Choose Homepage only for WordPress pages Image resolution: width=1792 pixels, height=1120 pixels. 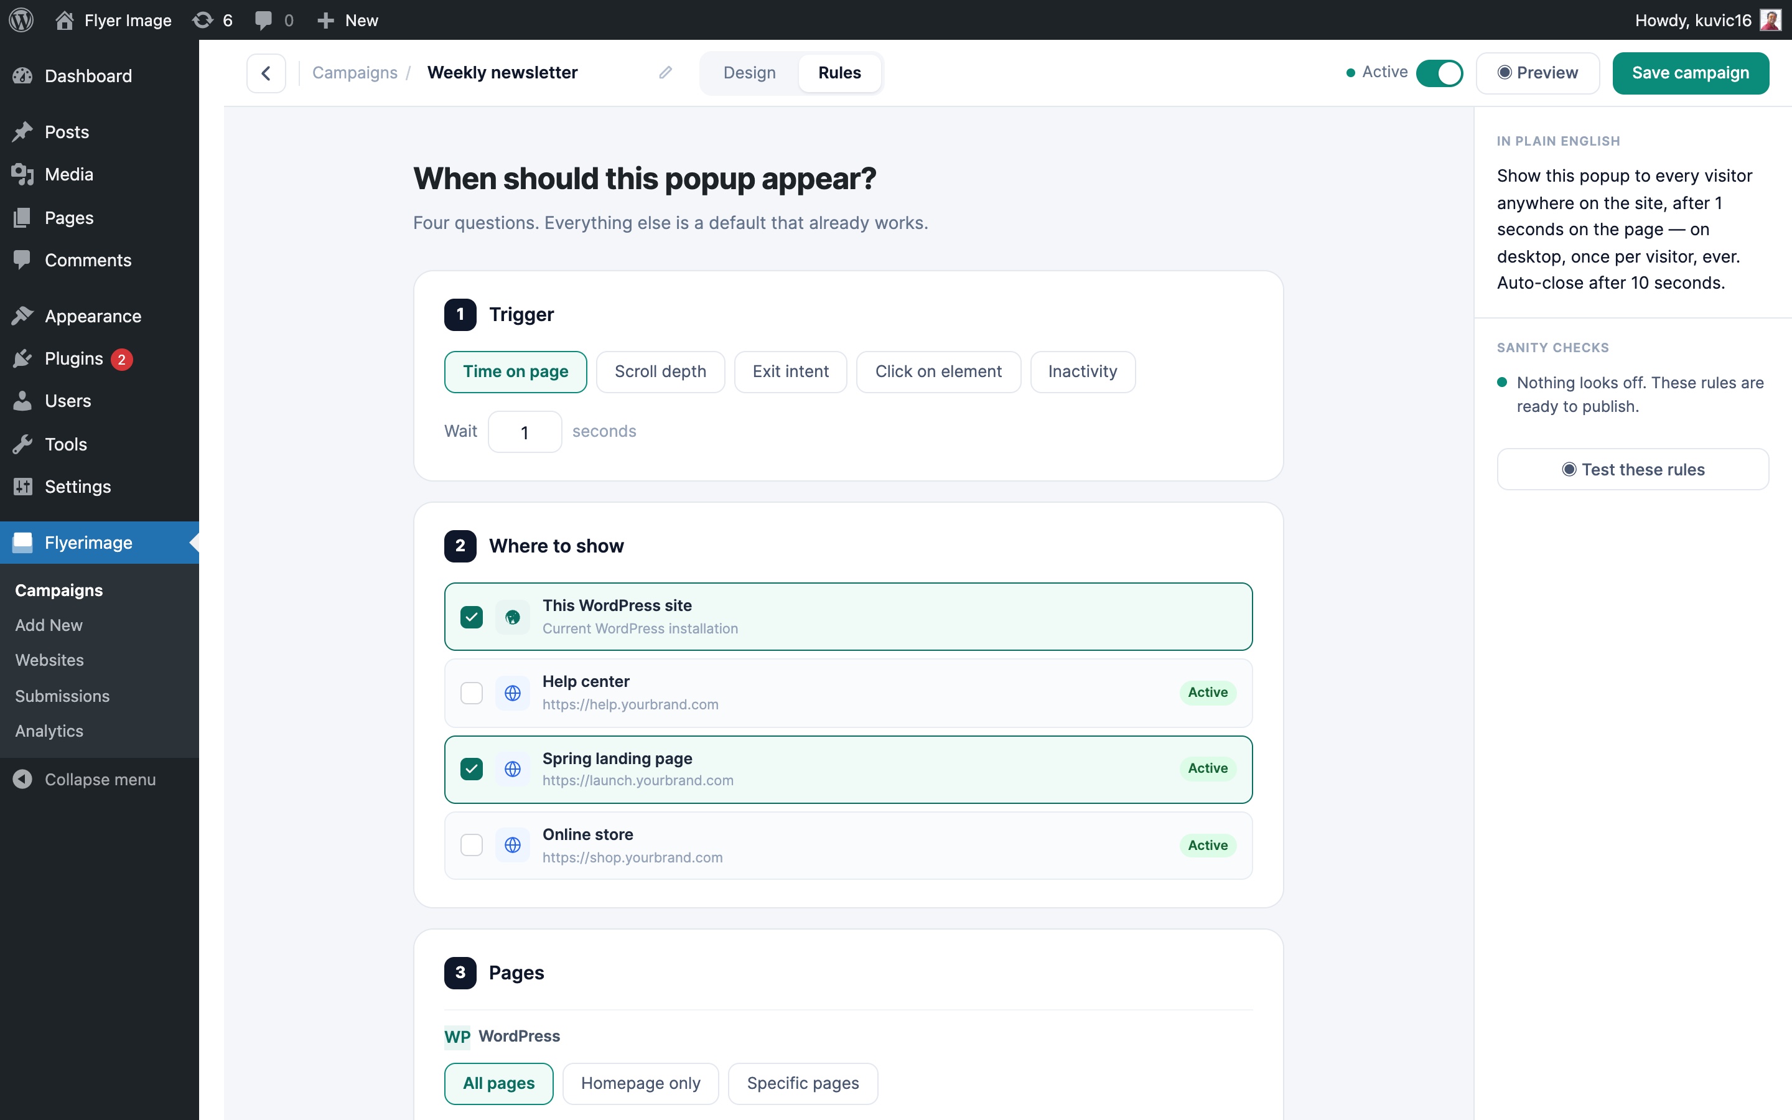click(x=640, y=1084)
